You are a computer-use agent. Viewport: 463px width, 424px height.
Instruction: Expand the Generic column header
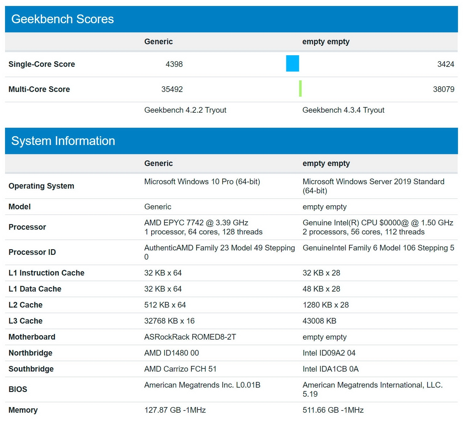(158, 41)
